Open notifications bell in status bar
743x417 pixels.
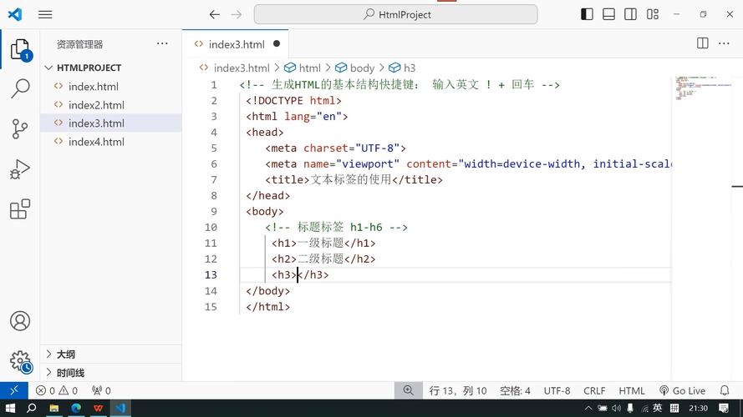click(x=725, y=390)
